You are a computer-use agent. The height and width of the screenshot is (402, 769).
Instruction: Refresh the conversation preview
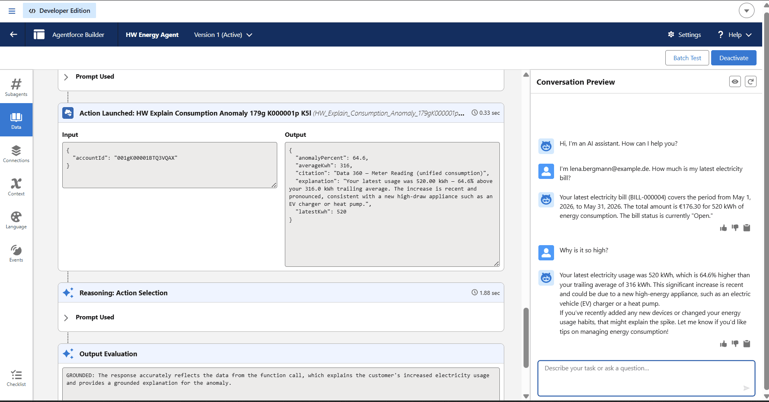(x=751, y=81)
